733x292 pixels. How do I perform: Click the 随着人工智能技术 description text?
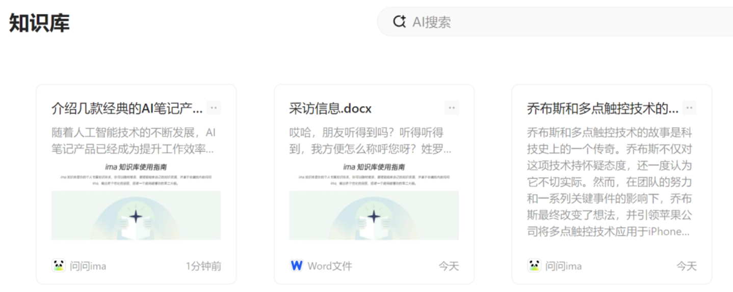pos(134,141)
